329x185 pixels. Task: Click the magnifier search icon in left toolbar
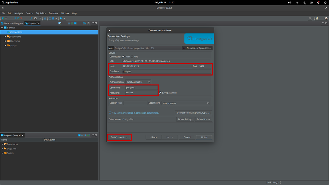click(x=61, y=18)
